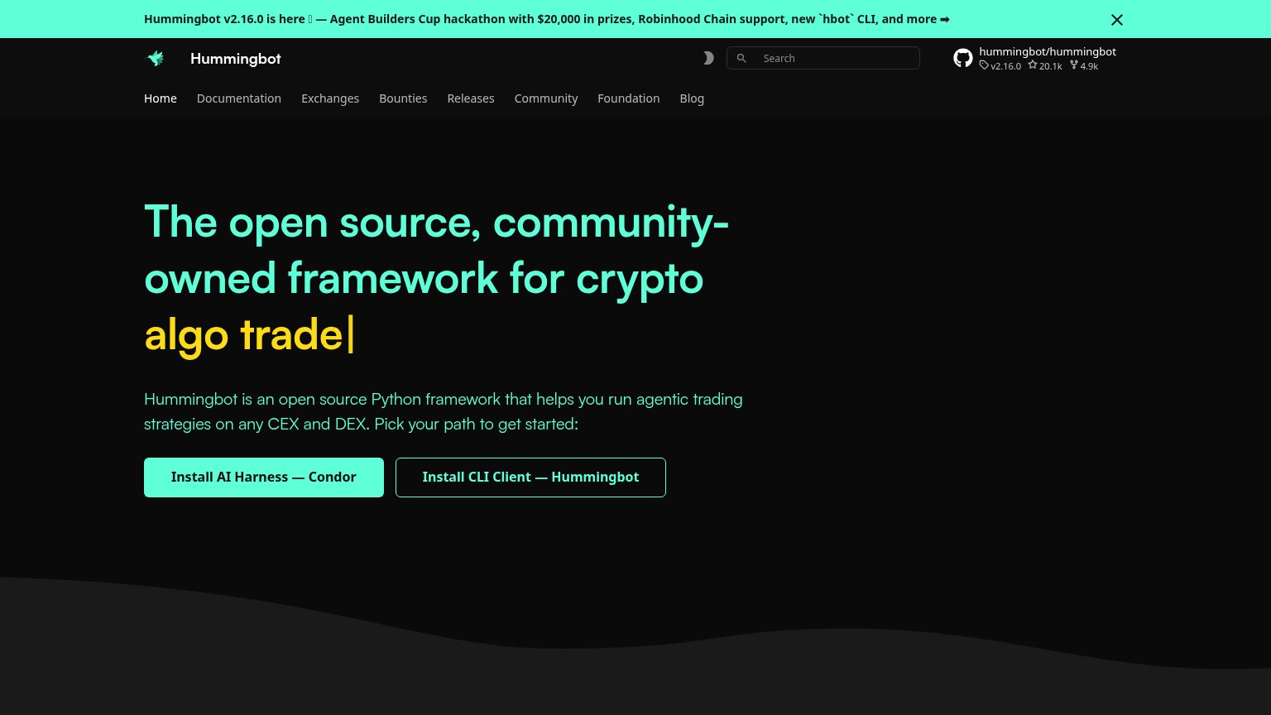Click the "algo trade" animated yellow text

243,334
